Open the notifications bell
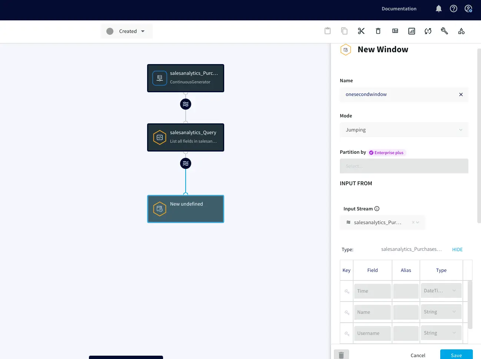 pyautogui.click(x=439, y=9)
